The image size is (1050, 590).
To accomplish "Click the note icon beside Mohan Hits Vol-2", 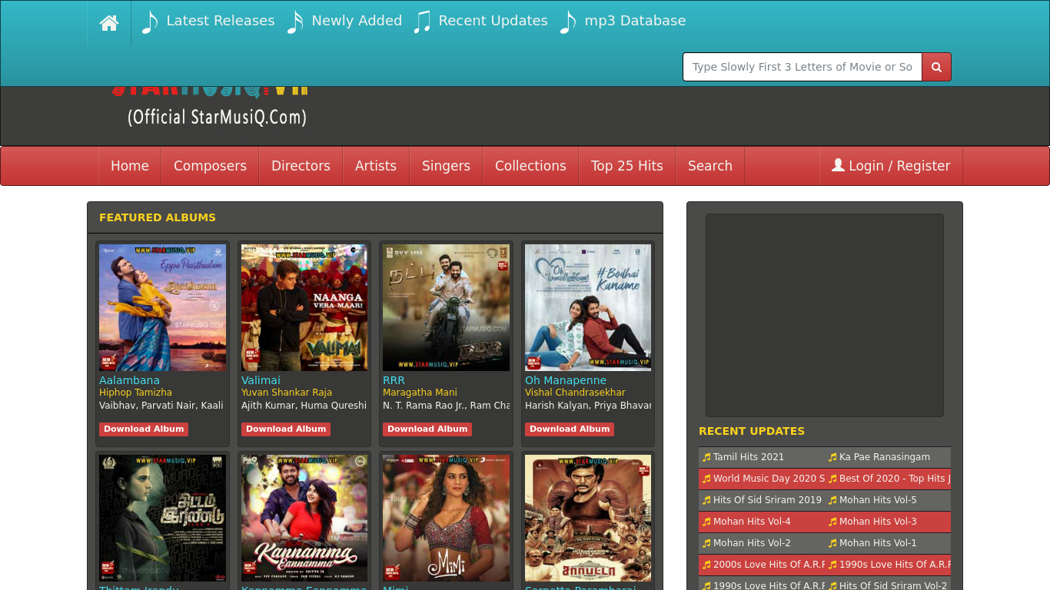I will pyautogui.click(x=706, y=543).
